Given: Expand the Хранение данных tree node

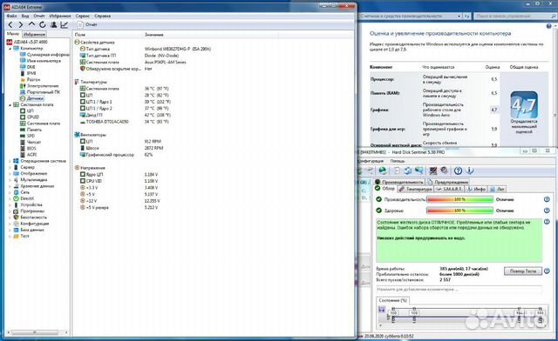Looking at the screenshot, I should (x=10, y=186).
